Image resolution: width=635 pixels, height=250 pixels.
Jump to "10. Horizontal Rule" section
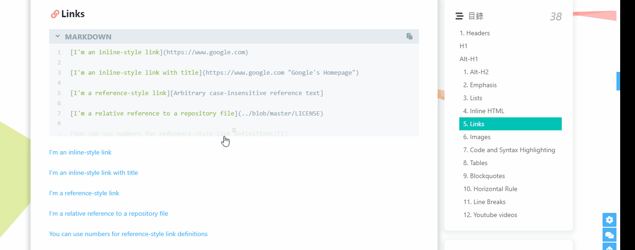(x=490, y=189)
